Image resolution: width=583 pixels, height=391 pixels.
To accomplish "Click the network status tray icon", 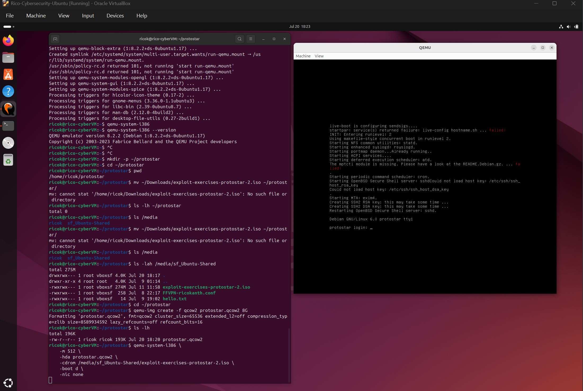I will click(561, 26).
